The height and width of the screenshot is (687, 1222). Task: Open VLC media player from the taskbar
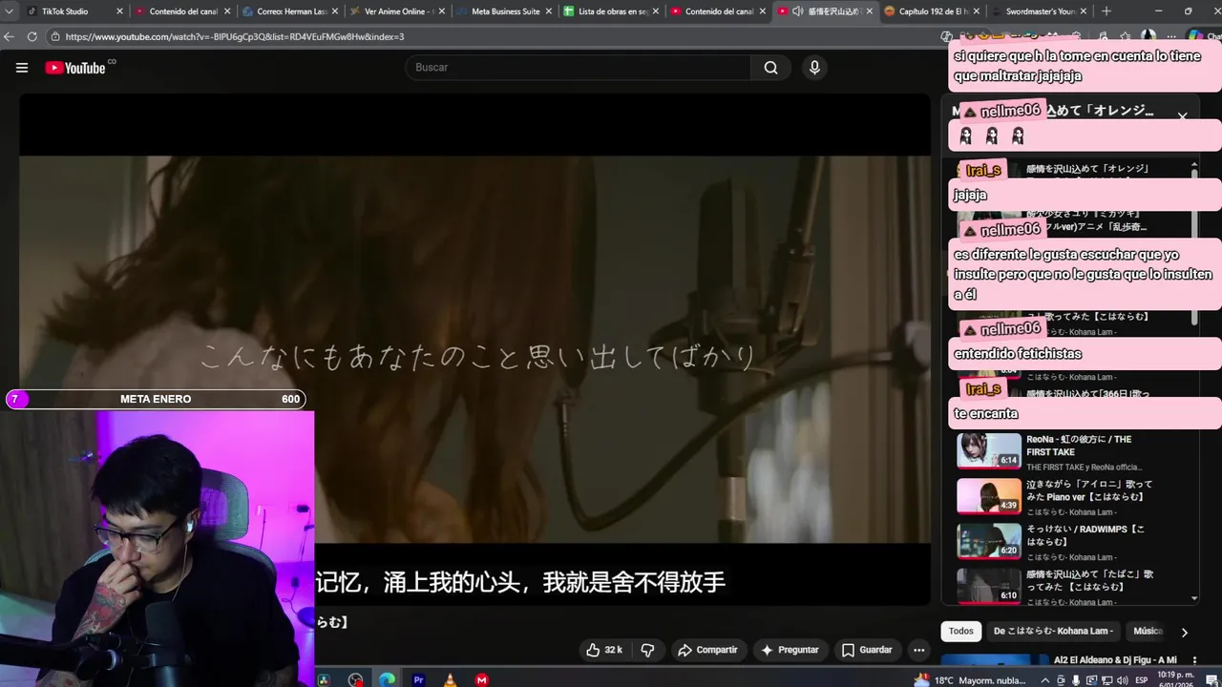(450, 679)
